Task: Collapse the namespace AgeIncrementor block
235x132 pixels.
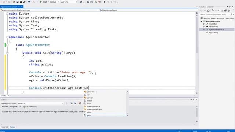Action: [x=7, y=37]
